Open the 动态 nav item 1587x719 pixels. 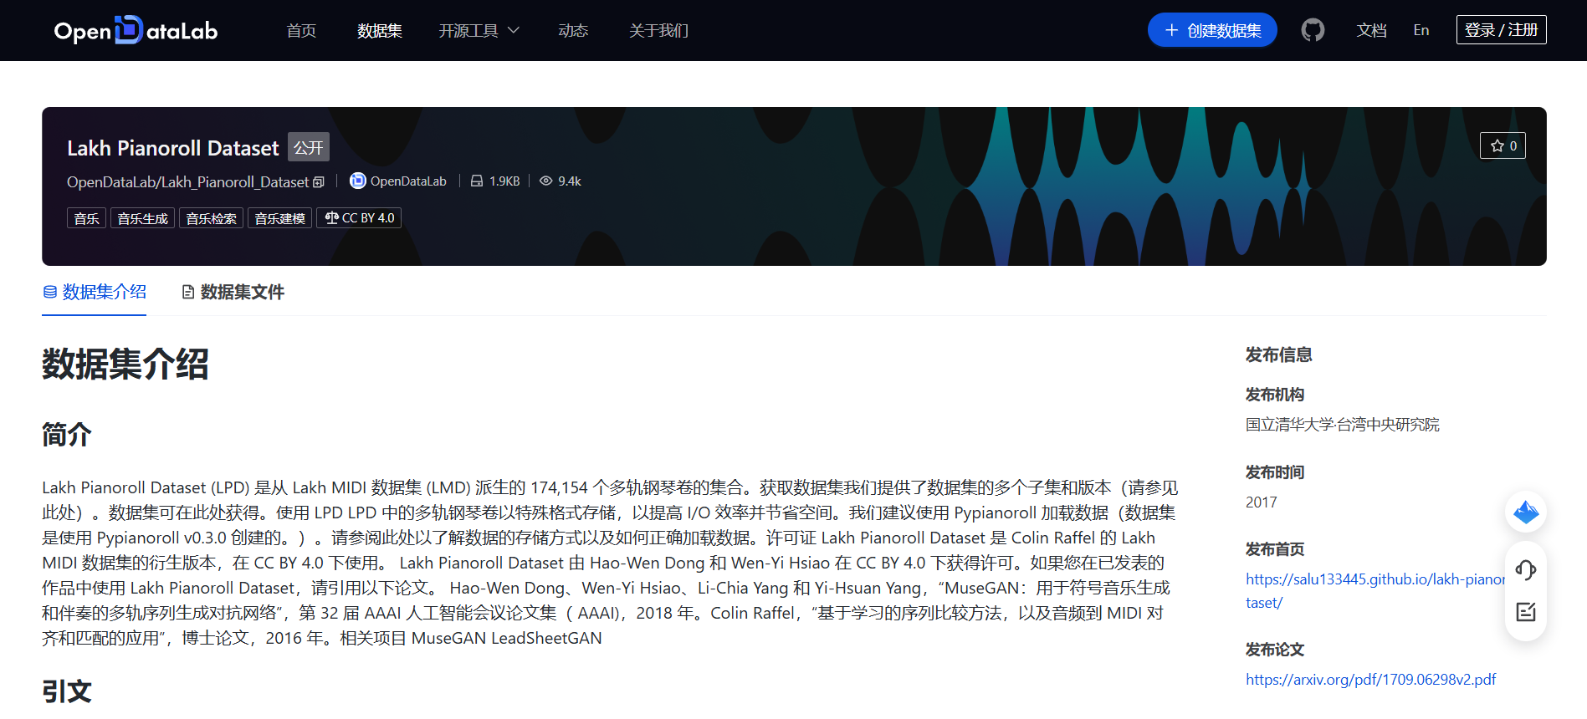tap(573, 30)
